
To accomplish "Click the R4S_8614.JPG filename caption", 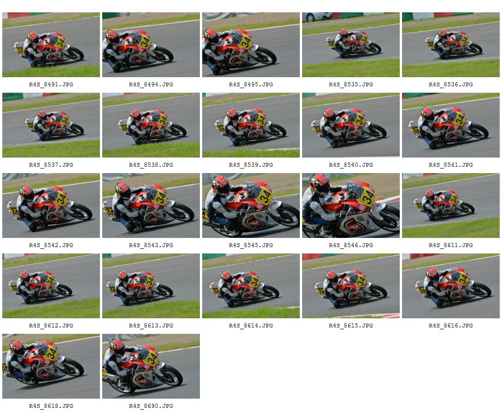I will point(251,326).
